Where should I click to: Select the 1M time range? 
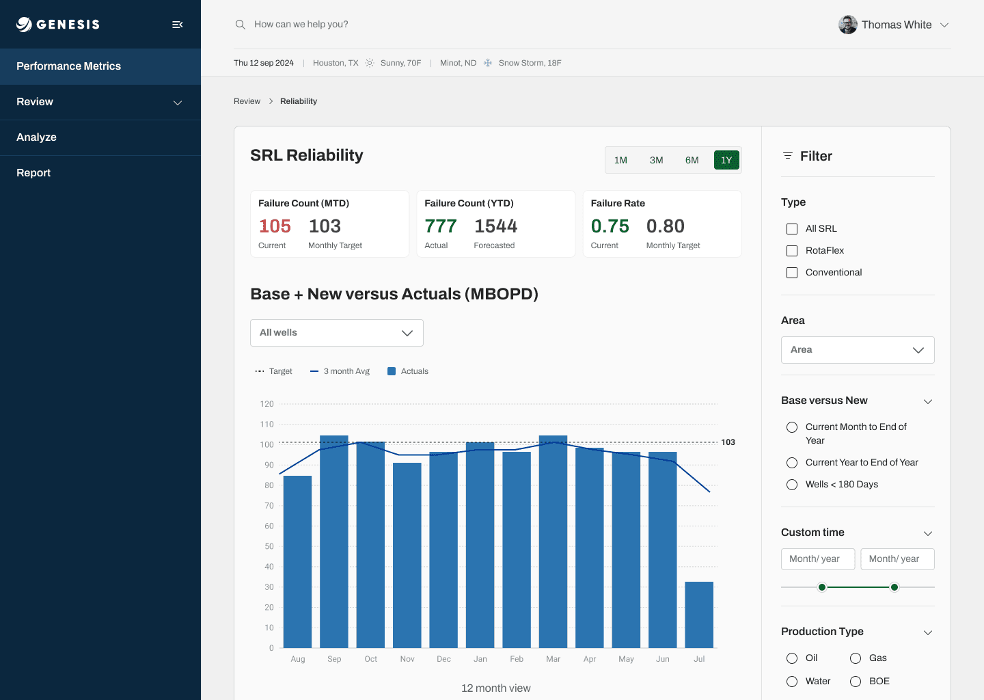[620, 160]
